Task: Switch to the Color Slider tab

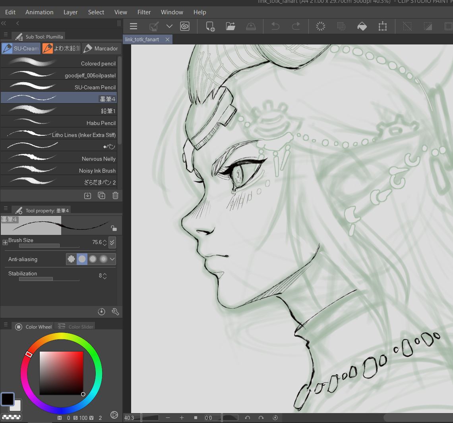Action: (75, 326)
